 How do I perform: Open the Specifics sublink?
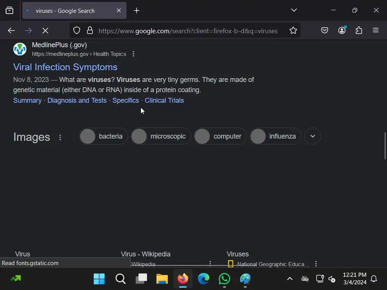click(x=125, y=100)
